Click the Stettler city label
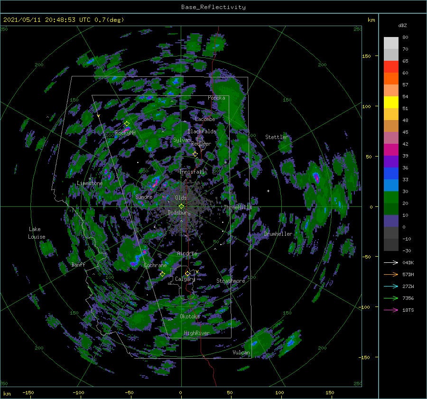The width and height of the screenshot is (427, 399). pos(277,137)
